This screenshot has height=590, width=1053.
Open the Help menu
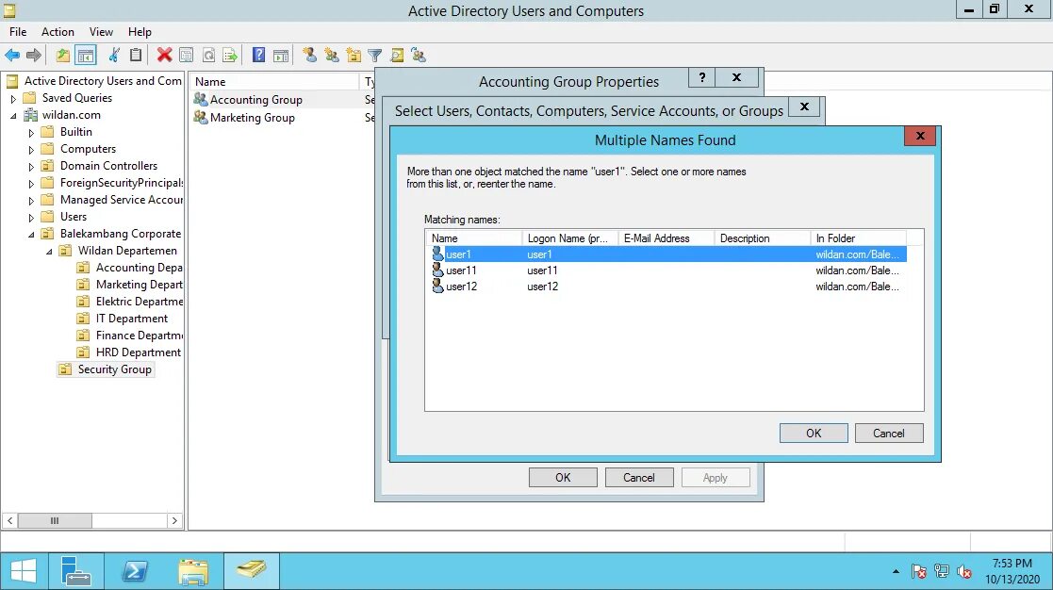coord(140,31)
